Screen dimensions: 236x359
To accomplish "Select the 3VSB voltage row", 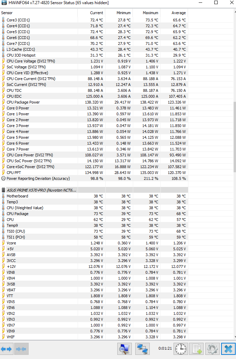I will click(x=94, y=284).
